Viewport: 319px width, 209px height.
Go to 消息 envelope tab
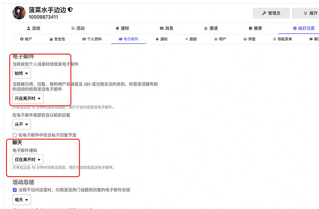(166, 28)
